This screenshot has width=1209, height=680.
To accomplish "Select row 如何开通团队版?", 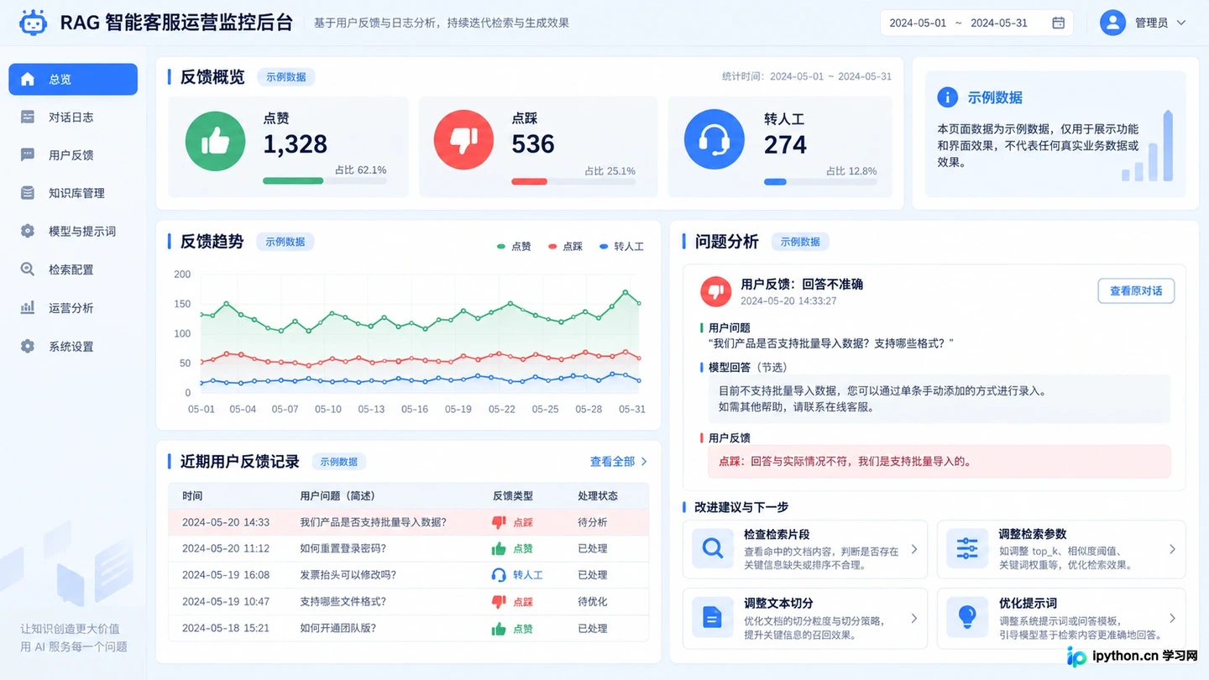I will coord(409,628).
